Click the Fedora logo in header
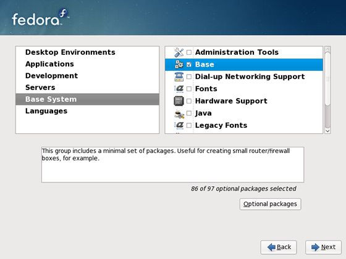 tap(40, 18)
